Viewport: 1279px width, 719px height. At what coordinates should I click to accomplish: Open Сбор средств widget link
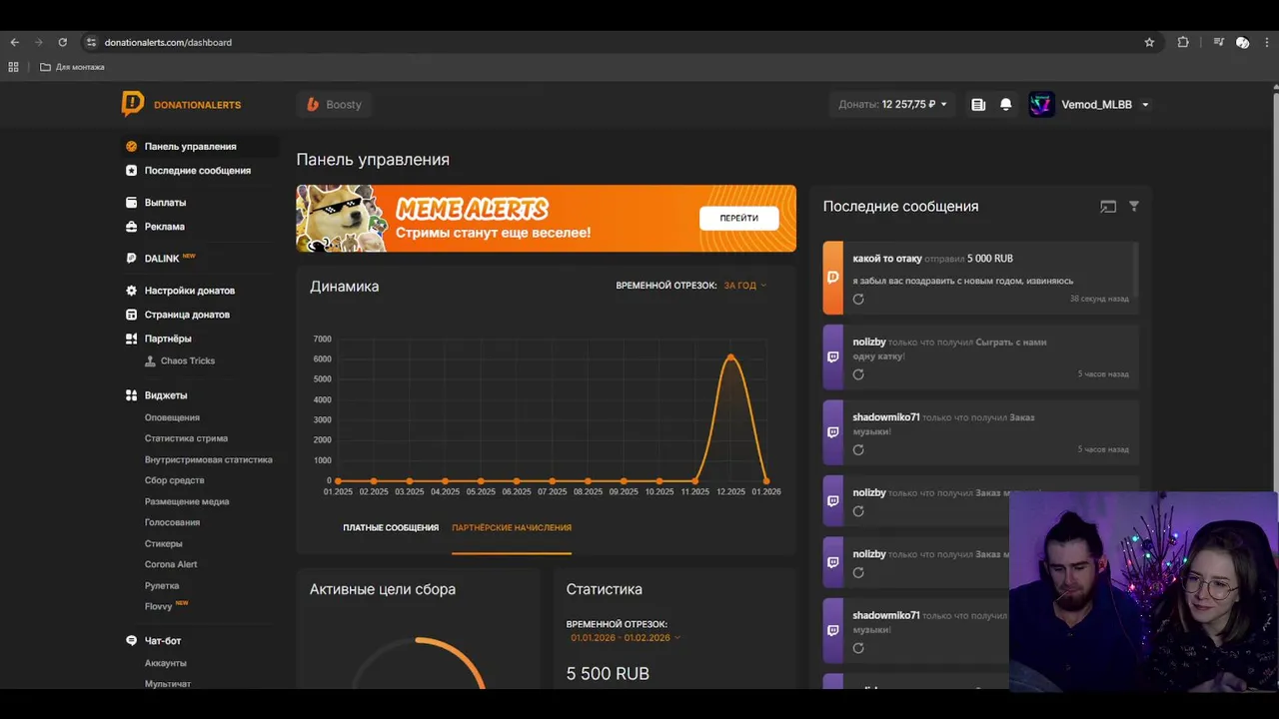pyautogui.click(x=174, y=480)
